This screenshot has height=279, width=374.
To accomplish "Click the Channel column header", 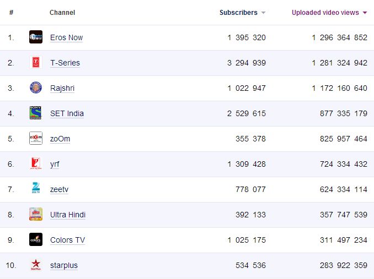I will (62, 13).
